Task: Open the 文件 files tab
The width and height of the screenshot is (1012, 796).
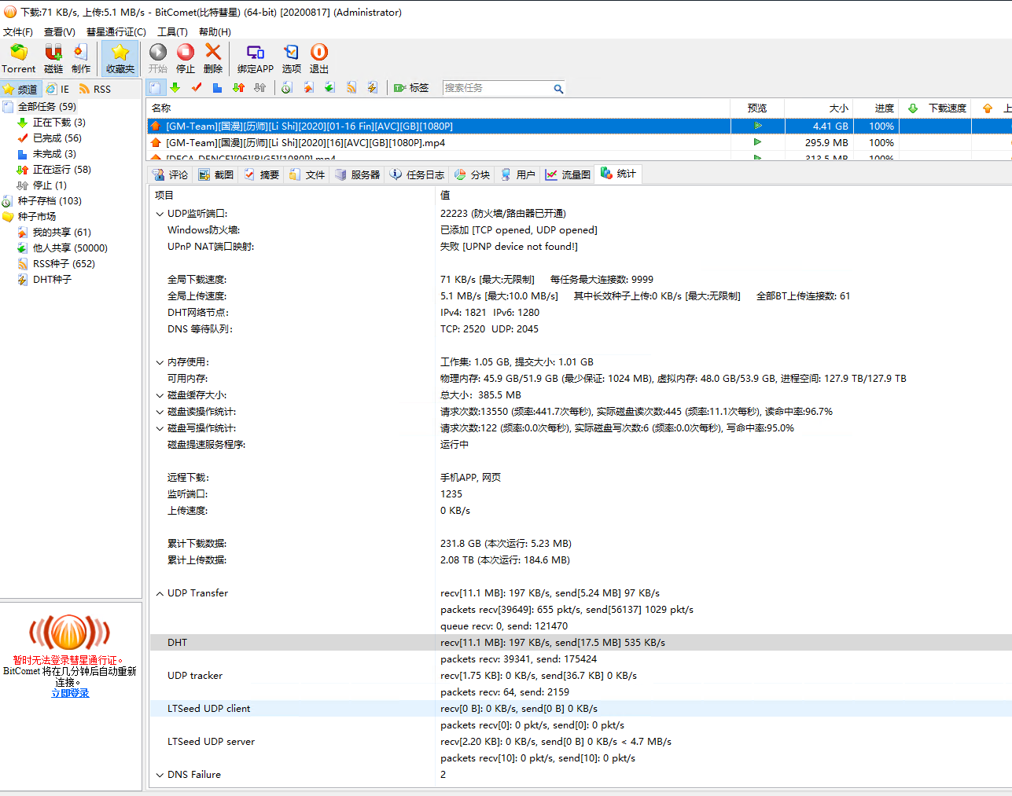Action: [307, 174]
